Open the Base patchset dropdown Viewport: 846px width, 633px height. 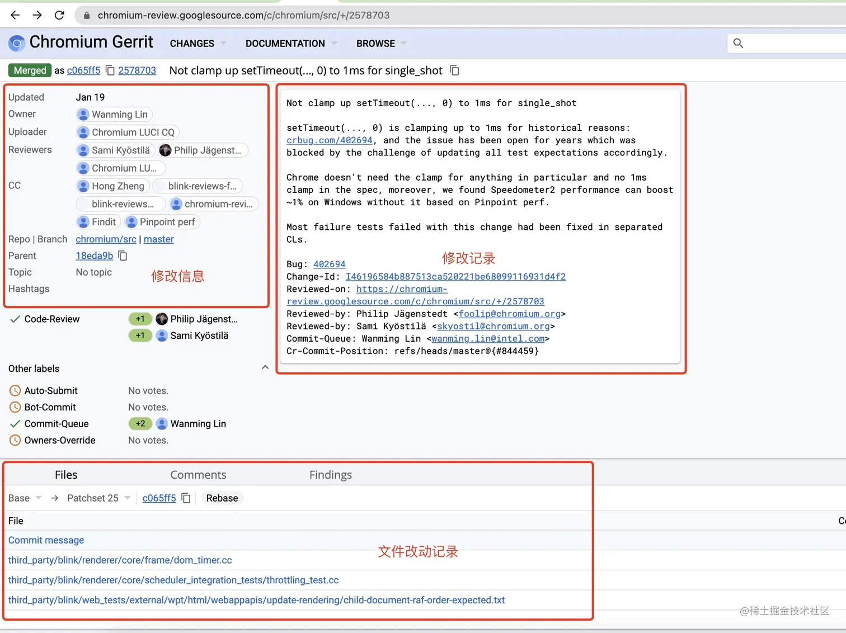25,498
